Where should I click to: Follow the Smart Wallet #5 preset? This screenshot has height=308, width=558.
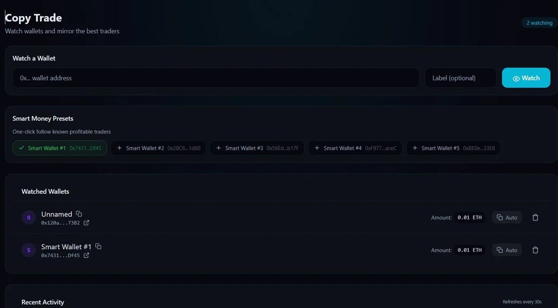453,148
